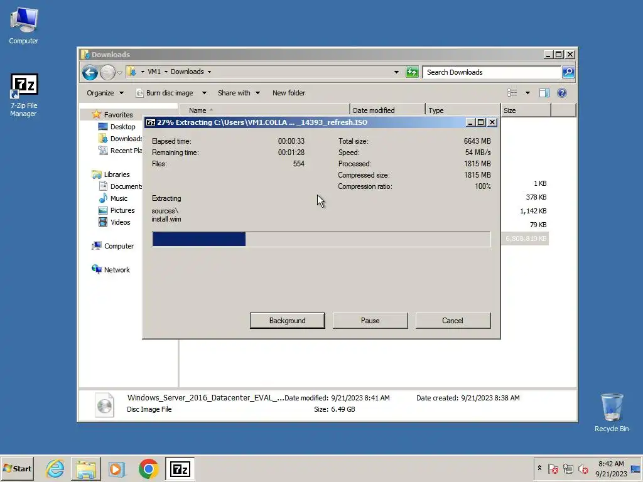Screen dimensions: 643x482
Task: Open Windows Media Player taskbar icon
Action: (117, 469)
